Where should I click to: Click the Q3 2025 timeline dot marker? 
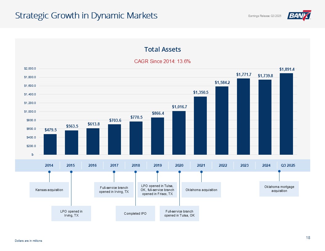279,171
